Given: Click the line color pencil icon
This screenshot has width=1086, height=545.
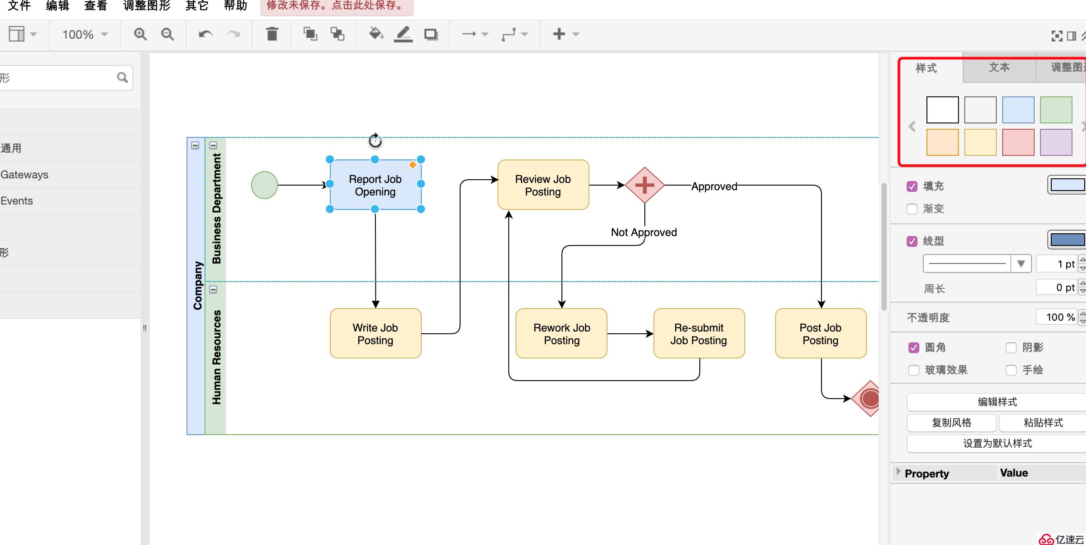Looking at the screenshot, I should point(403,34).
